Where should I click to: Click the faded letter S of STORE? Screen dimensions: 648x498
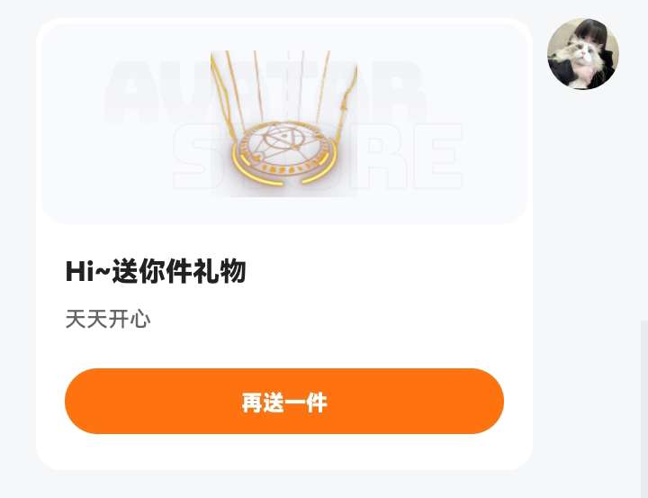tap(195, 157)
